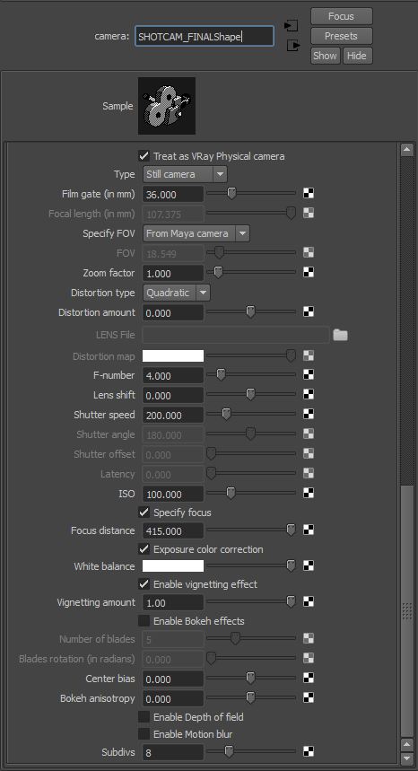Image resolution: width=418 pixels, height=771 pixels.
Task: Click the map button for Focus distance
Action: click(x=309, y=530)
